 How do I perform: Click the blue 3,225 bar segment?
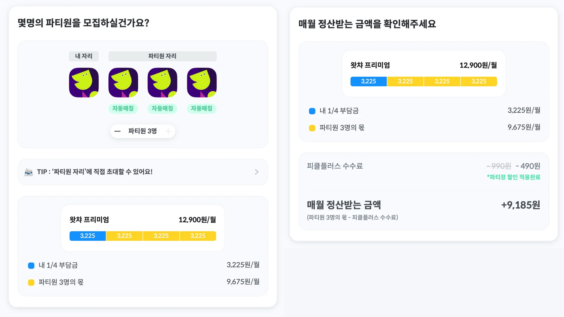[x=368, y=81]
